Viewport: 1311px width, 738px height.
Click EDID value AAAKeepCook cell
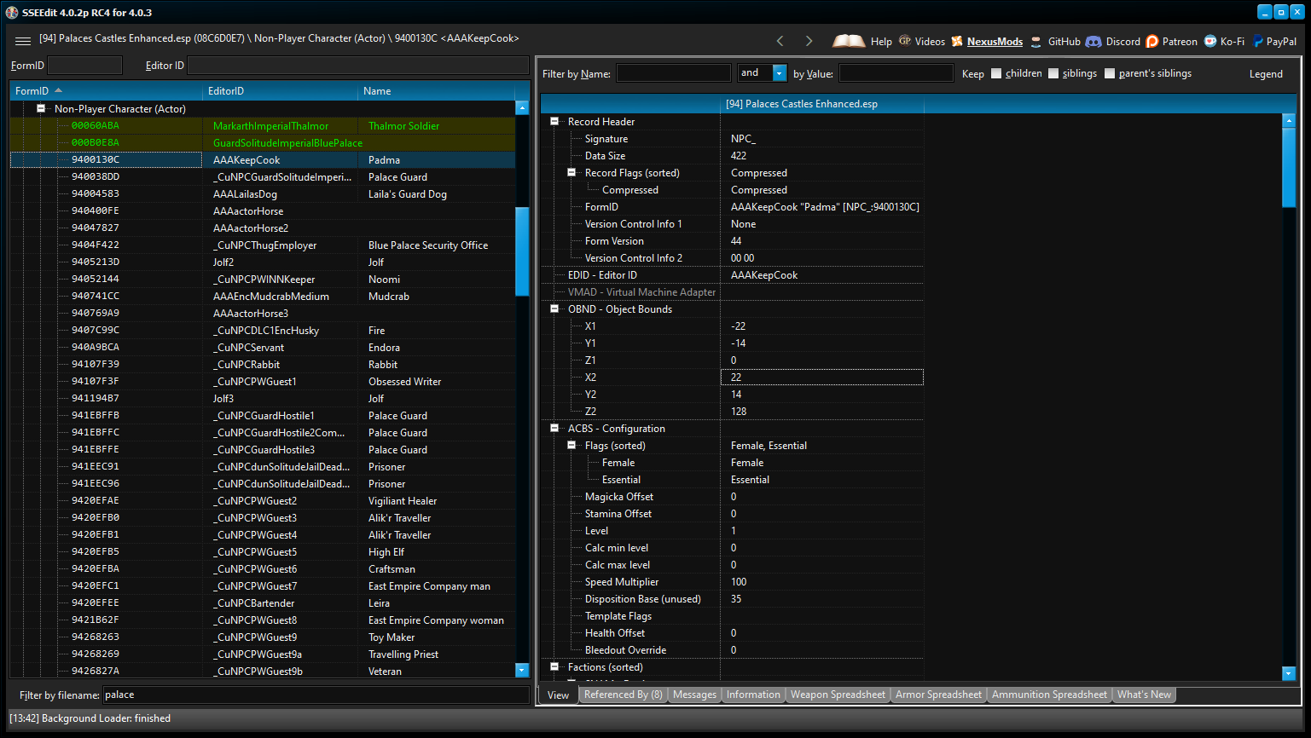tap(822, 275)
